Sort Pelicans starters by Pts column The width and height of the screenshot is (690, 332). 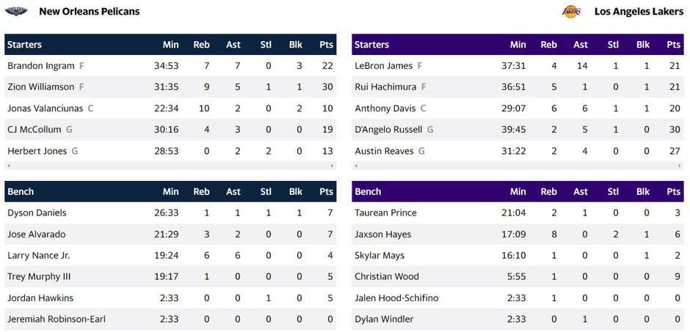click(326, 45)
